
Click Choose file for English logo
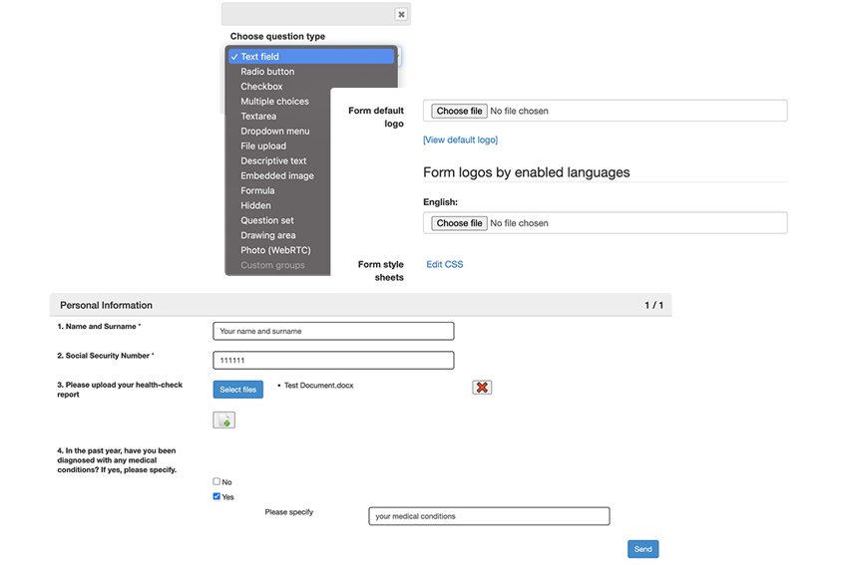point(459,223)
